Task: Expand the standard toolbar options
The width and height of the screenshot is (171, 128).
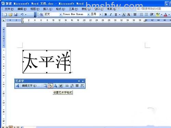Action: 35,15
